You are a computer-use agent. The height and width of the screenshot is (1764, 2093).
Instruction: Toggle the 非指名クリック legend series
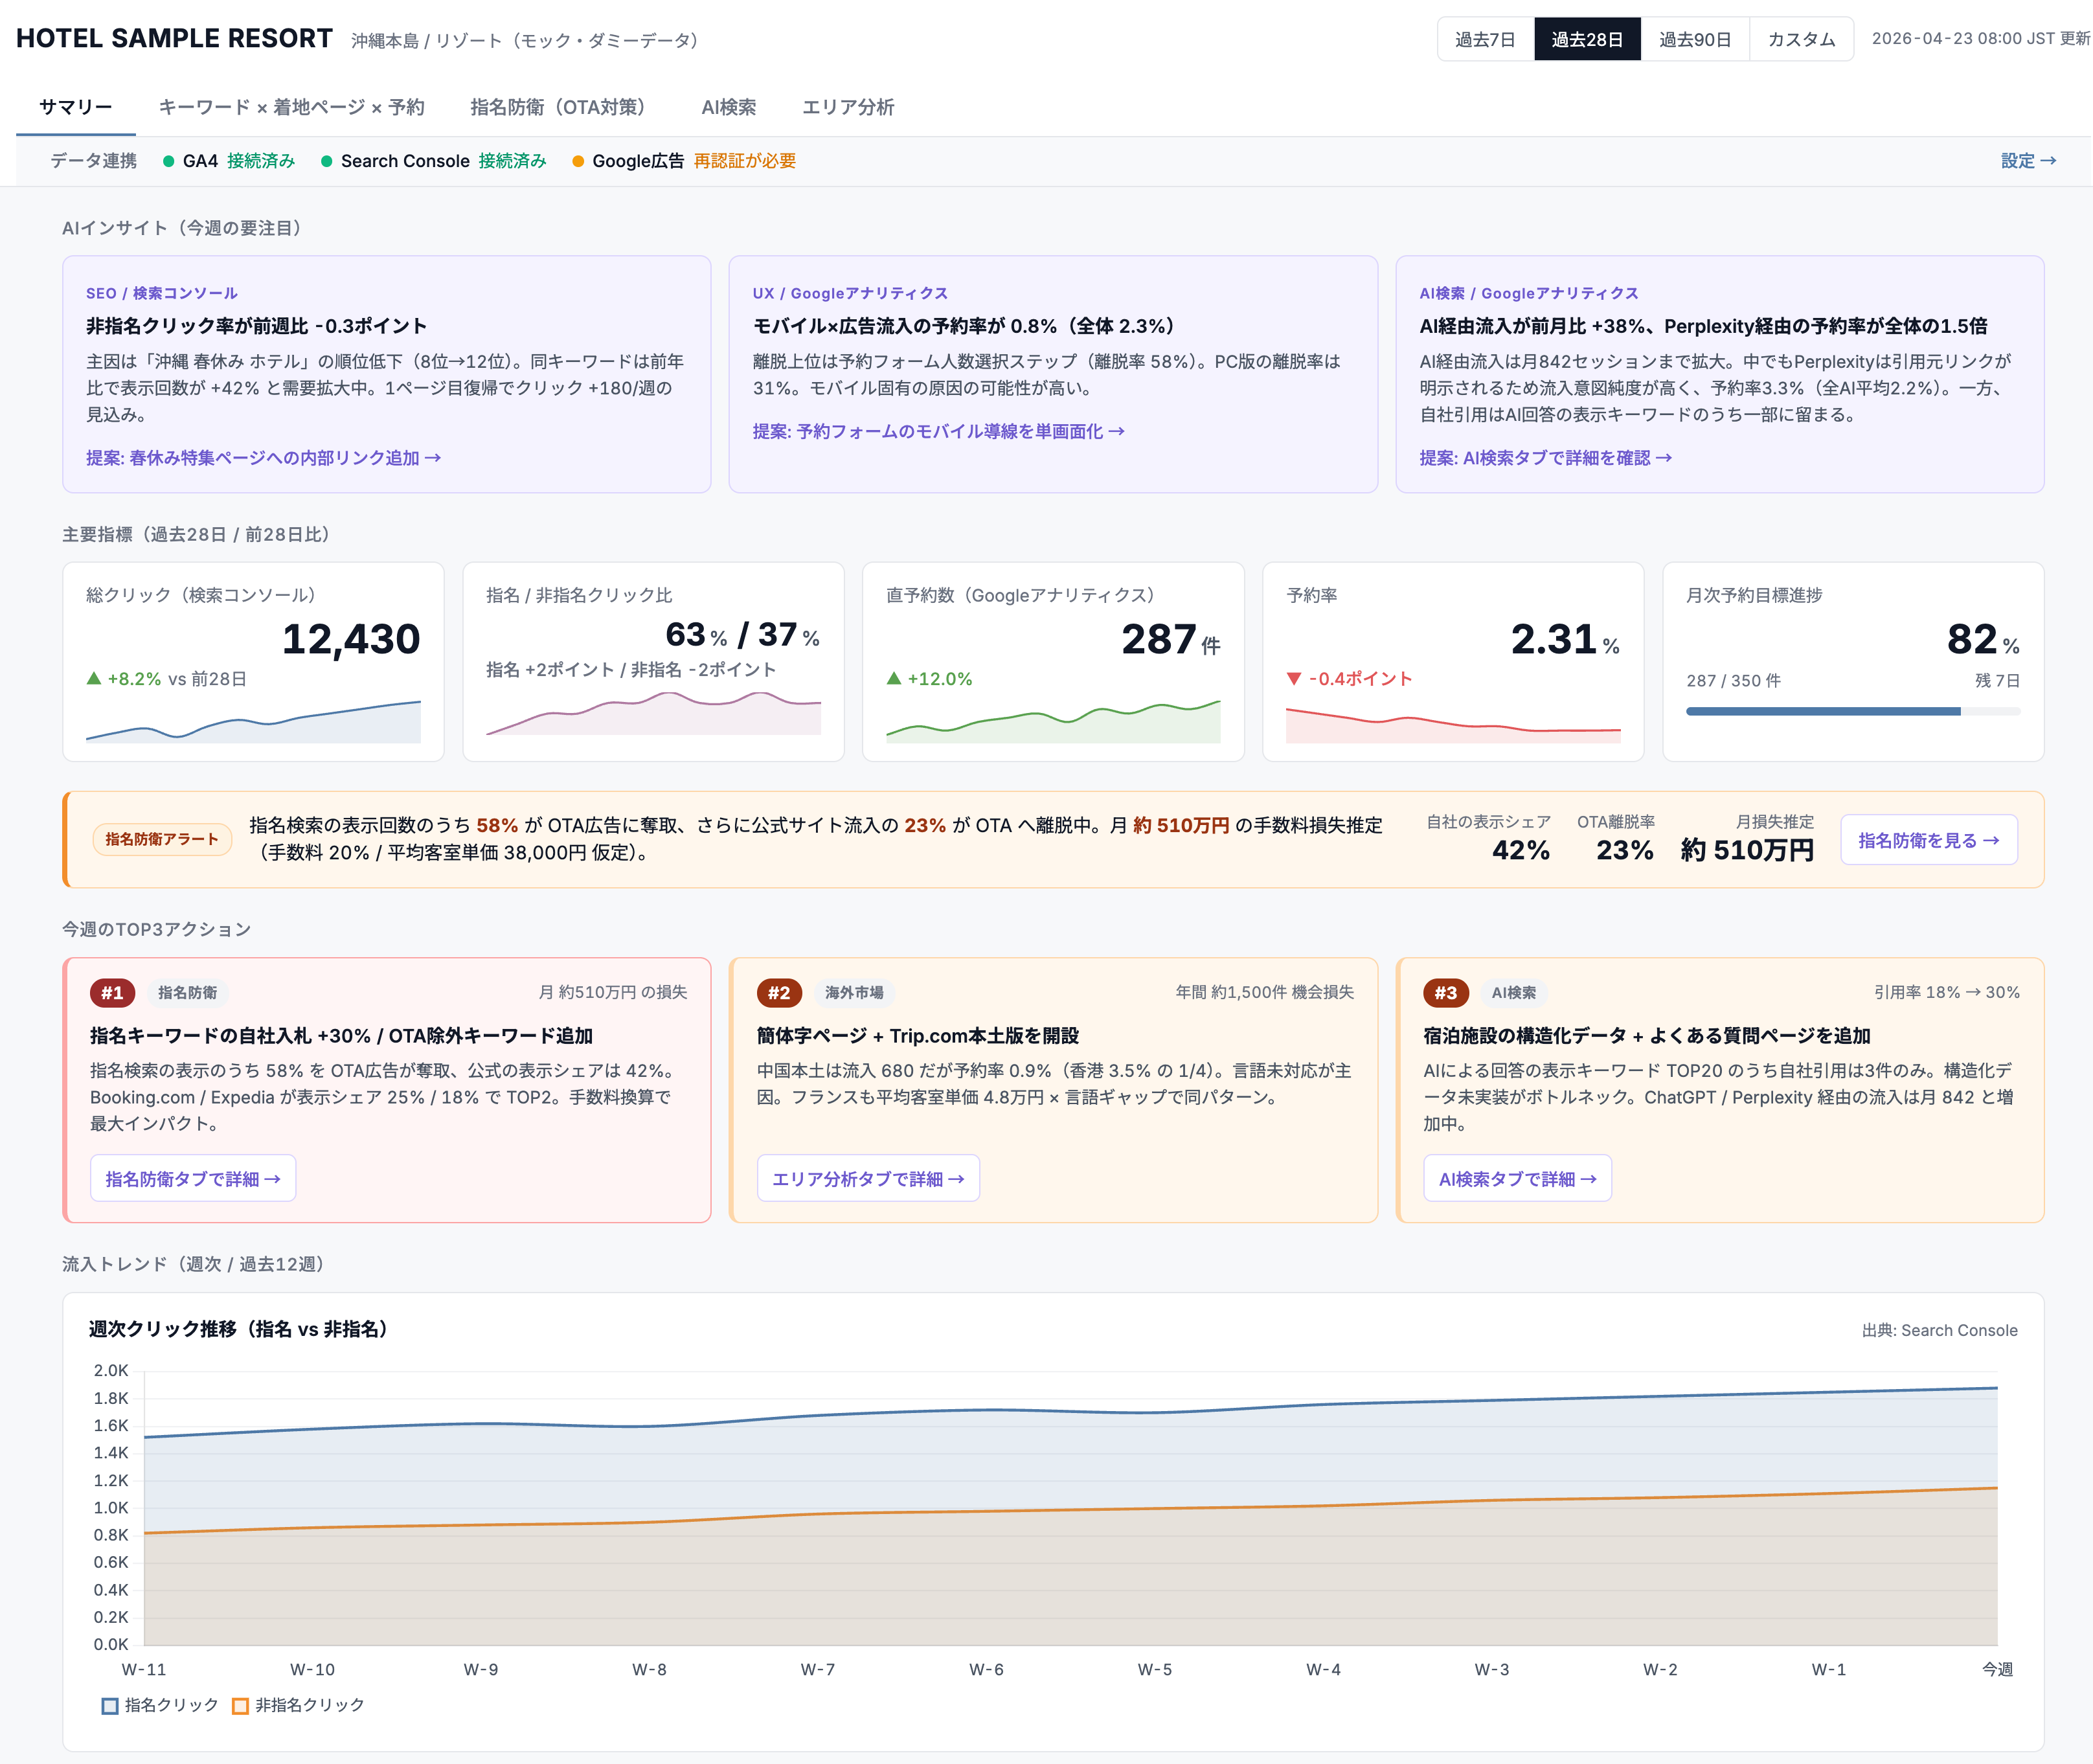(298, 1705)
